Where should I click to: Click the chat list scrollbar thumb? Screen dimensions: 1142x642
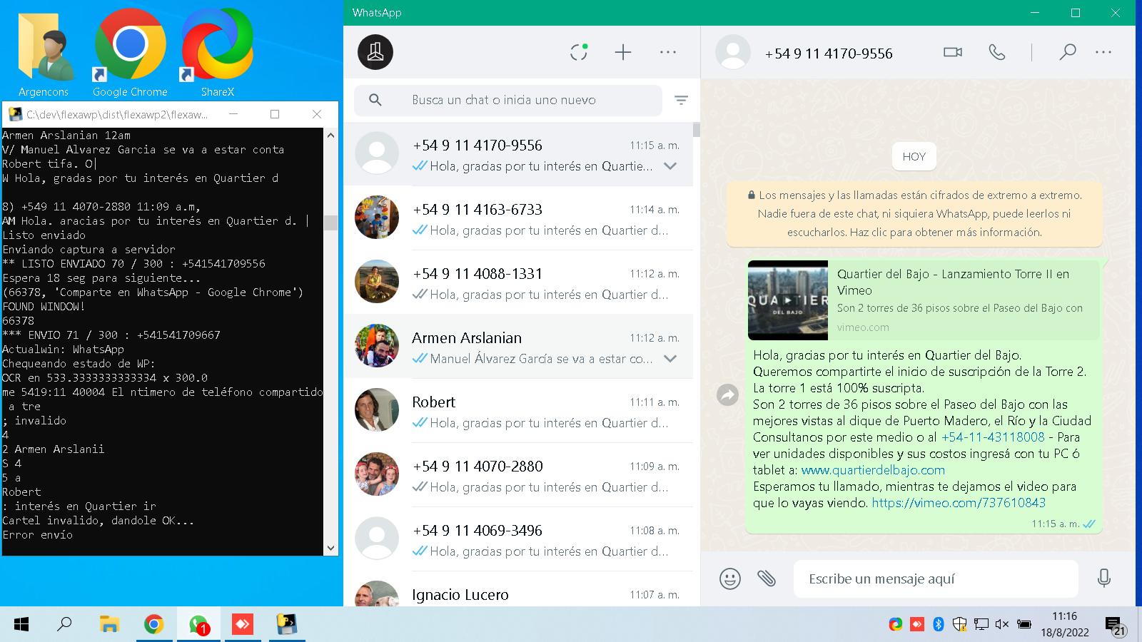point(697,130)
